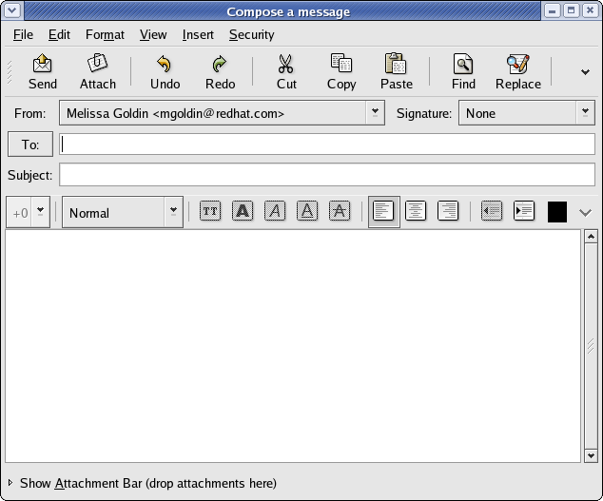Viewport: 603px width, 501px height.
Task: Click the black text color swatch
Action: point(557,212)
